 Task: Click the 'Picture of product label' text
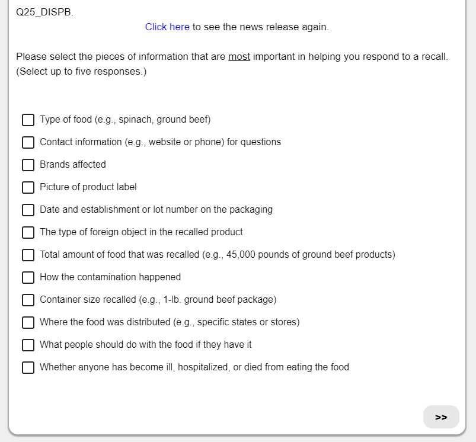coord(88,187)
